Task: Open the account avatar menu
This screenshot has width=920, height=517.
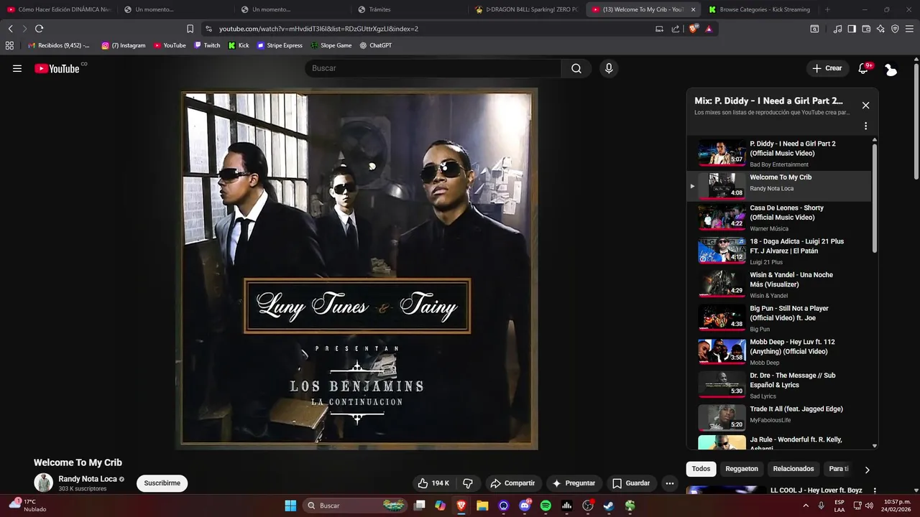Action: tap(891, 69)
